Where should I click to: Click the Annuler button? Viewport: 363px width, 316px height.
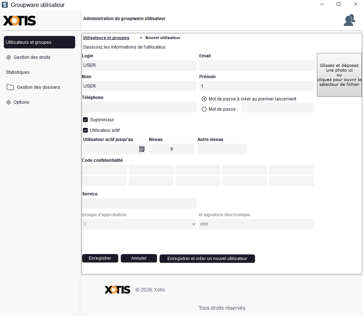(x=139, y=258)
